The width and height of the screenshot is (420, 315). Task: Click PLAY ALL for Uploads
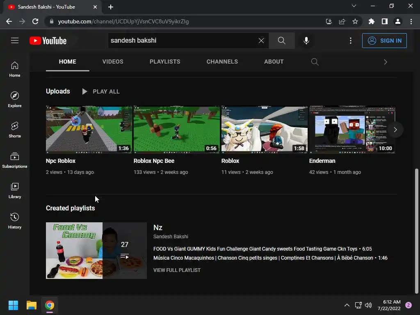coord(101,91)
